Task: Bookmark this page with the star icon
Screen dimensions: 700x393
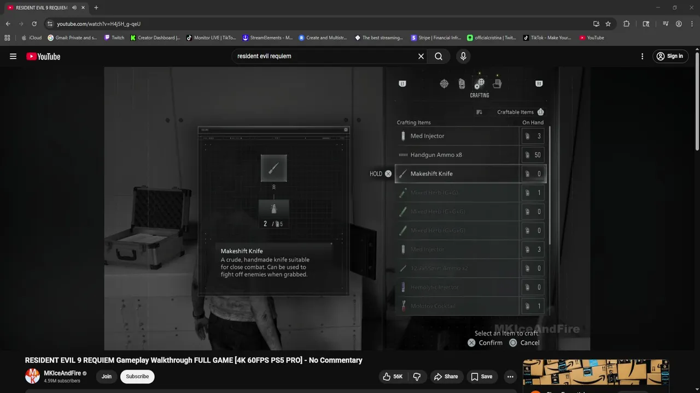Action: pos(608,24)
